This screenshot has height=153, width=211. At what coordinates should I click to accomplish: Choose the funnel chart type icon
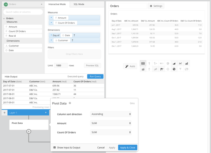click(180, 69)
